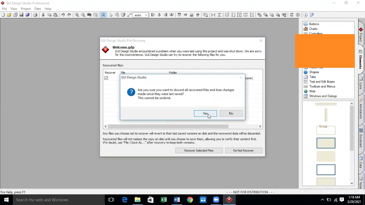
Task: Select the Tabs element category
Action: point(313,77)
